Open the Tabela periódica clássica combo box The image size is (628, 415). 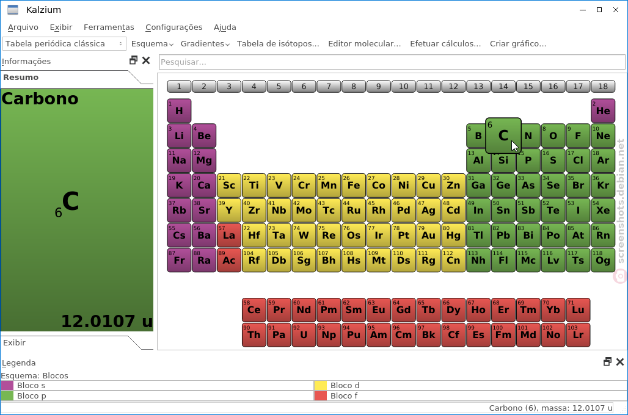tap(64, 43)
